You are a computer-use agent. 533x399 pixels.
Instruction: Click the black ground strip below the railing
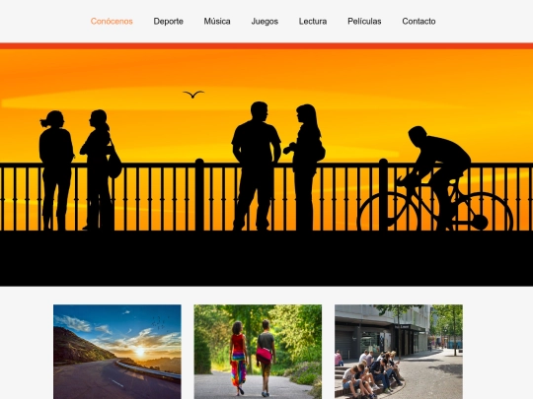(266, 258)
